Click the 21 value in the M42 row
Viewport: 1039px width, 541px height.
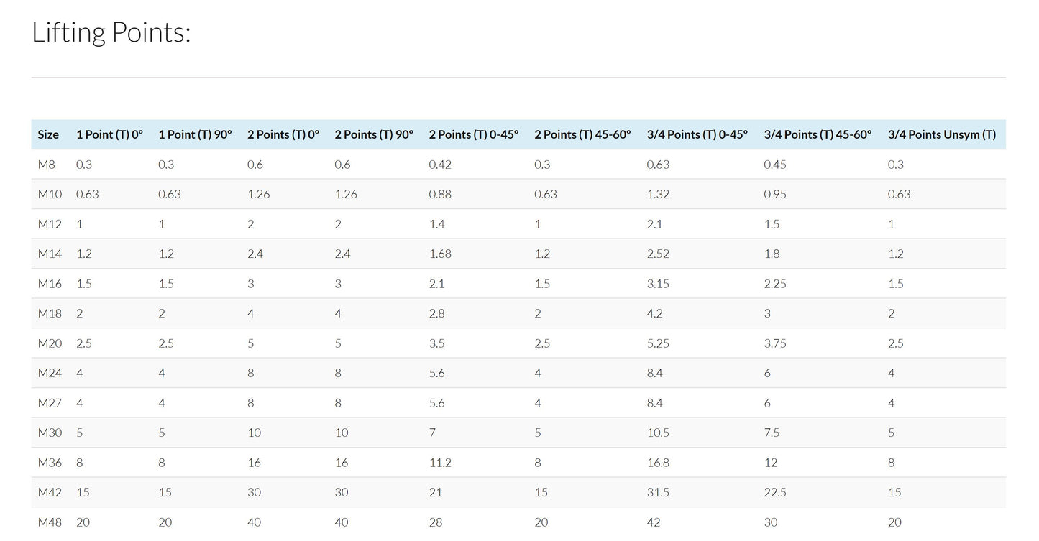coord(435,492)
